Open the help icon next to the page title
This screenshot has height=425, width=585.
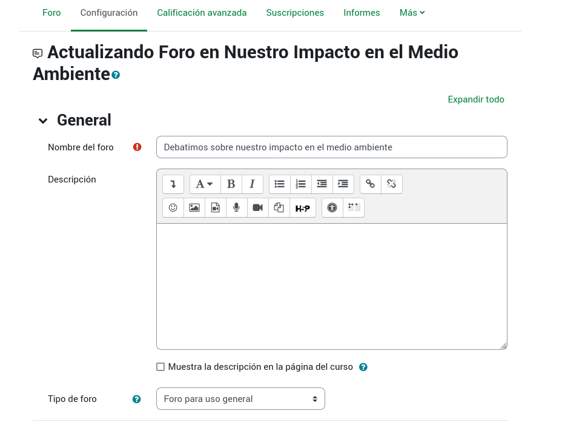coord(116,75)
